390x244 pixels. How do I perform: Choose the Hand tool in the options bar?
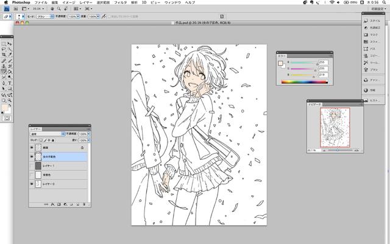coord(52,10)
